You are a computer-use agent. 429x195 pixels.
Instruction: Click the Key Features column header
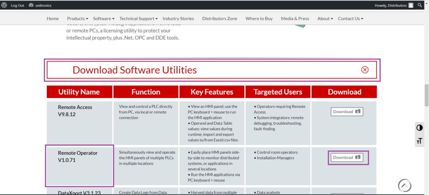(x=212, y=92)
